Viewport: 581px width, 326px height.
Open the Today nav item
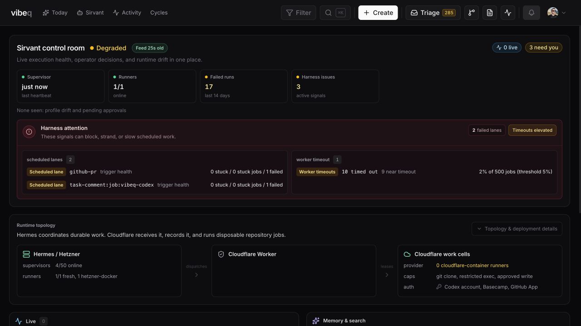(x=55, y=13)
